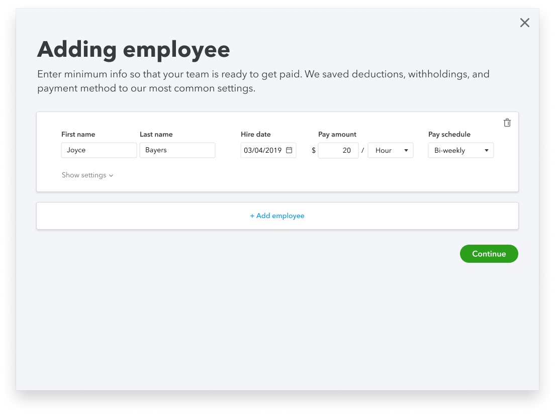Click the Adding employee heading
Image resolution: width=555 pixels, height=414 pixels.
133,50
